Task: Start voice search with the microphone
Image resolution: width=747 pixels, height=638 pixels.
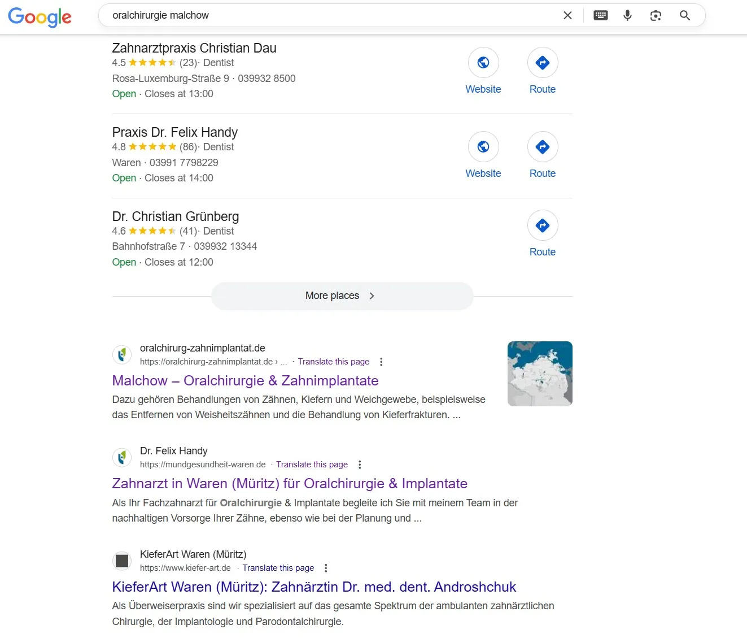Action: pyautogui.click(x=627, y=15)
